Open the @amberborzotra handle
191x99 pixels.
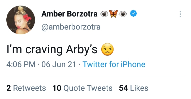(x=71, y=27)
